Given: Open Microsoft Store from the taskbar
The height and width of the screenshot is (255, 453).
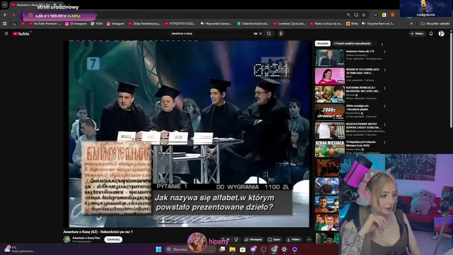Looking at the screenshot, I should [x=243, y=249].
